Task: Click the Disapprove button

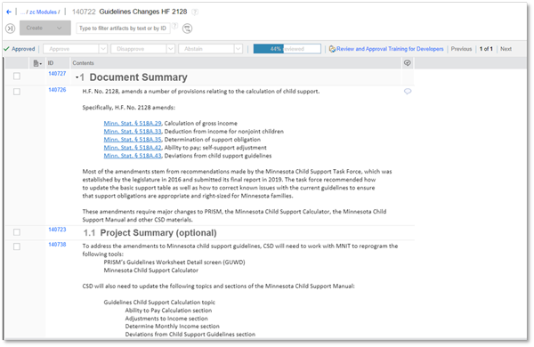Action: (139, 49)
